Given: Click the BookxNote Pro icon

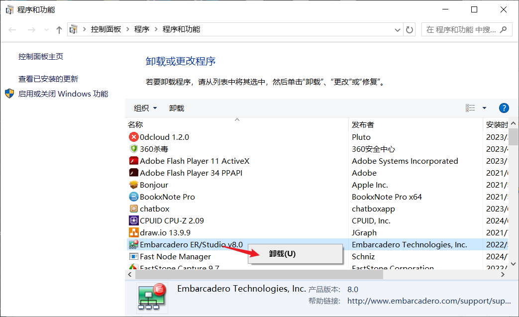Looking at the screenshot, I should click(x=133, y=197).
